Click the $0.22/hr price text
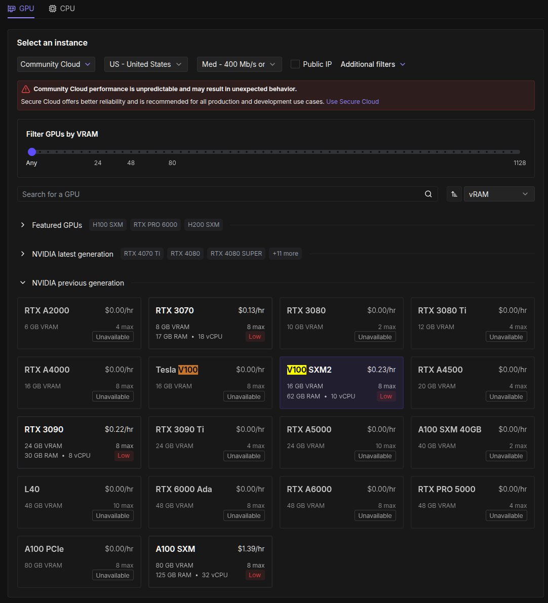The width and height of the screenshot is (548, 603). click(x=119, y=429)
